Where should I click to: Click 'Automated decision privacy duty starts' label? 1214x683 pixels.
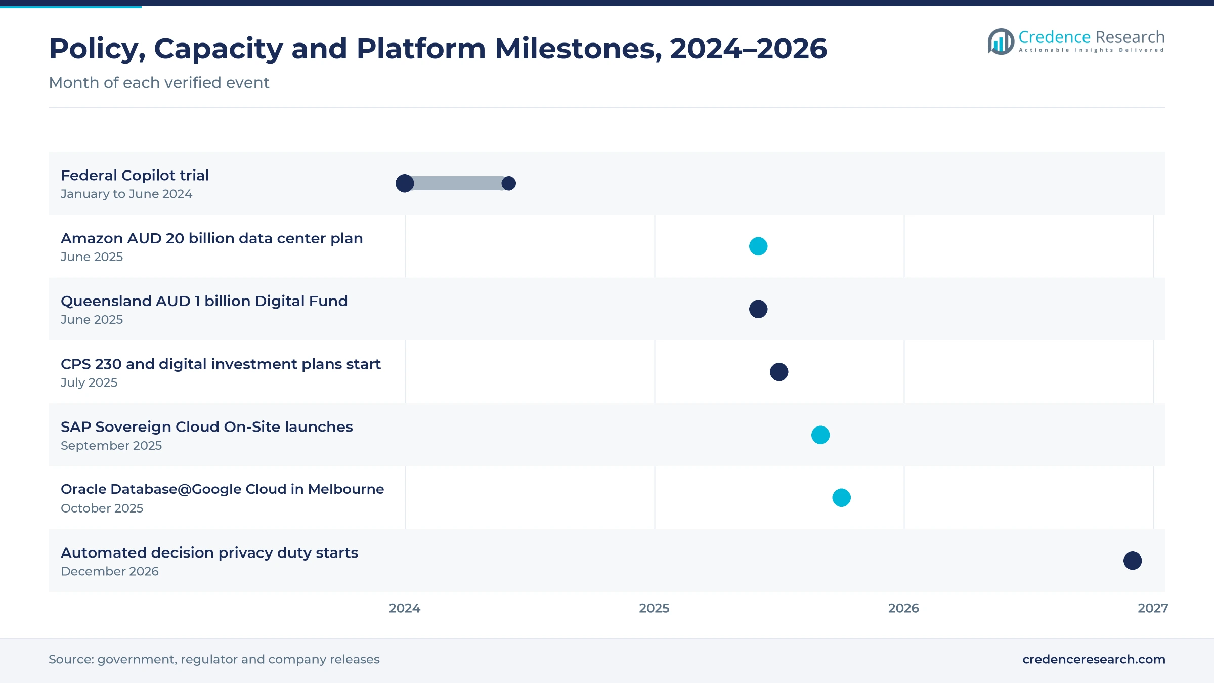[x=209, y=552]
